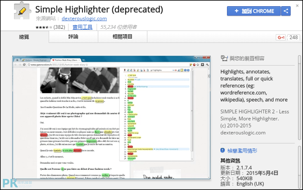This screenshot has width=303, height=190.
Task: Close the extension detail dialog
Action: coord(297,6)
